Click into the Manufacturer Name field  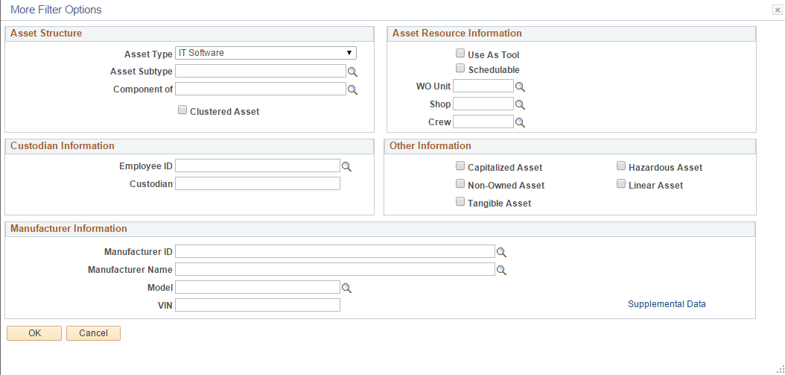point(335,269)
